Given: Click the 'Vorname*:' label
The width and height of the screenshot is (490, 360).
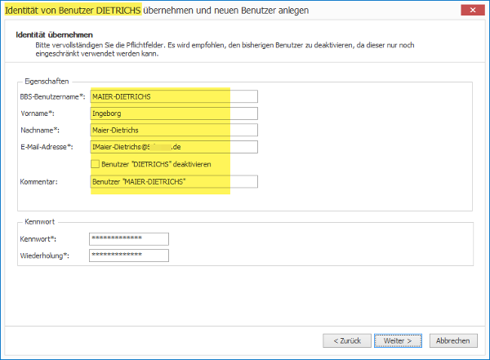Looking at the screenshot, I should [38, 113].
